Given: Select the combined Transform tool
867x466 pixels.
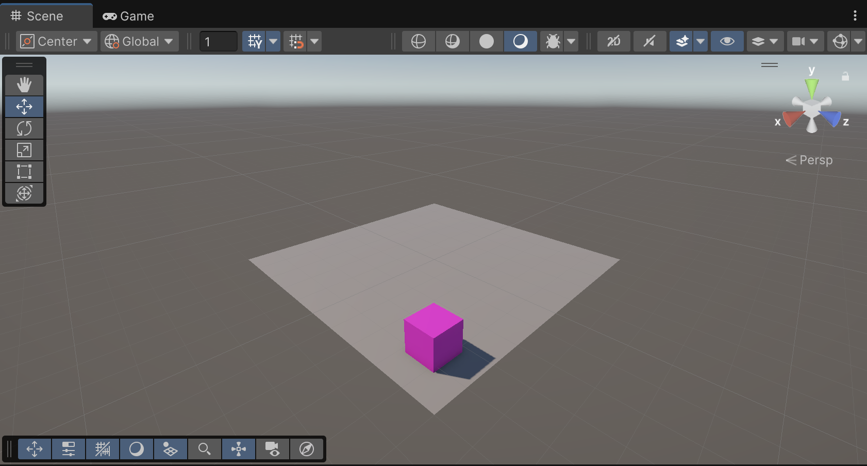Looking at the screenshot, I should [24, 193].
